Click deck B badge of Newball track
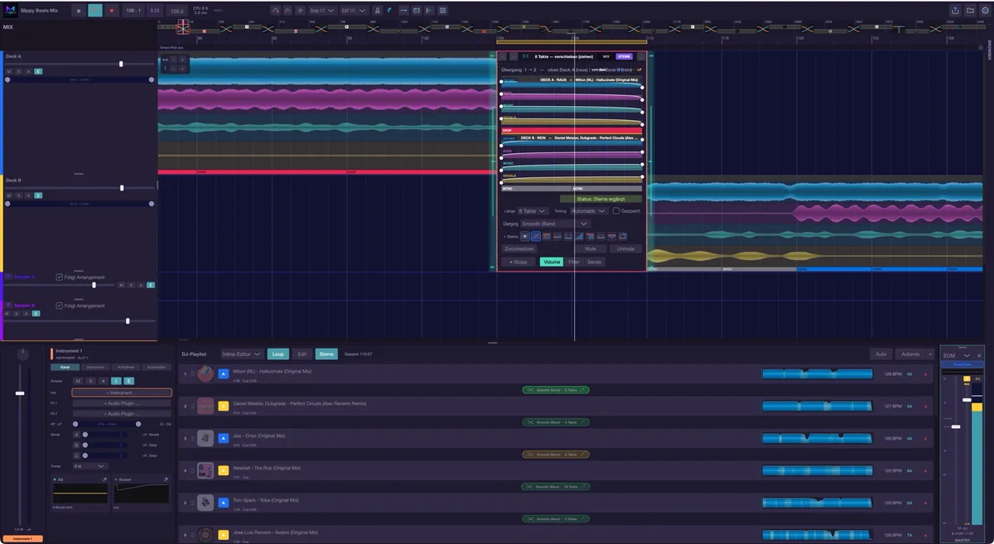Screen dimensions: 994x544 pos(223,470)
